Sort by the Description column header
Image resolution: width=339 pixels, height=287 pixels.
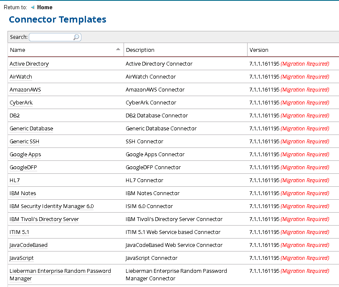(x=140, y=50)
